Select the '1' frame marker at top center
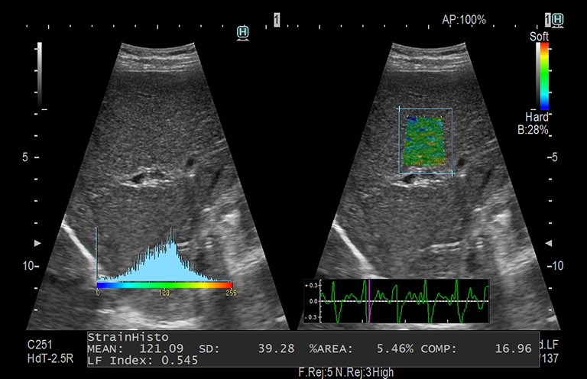Viewport: 587px width, 379px height. coord(277,19)
